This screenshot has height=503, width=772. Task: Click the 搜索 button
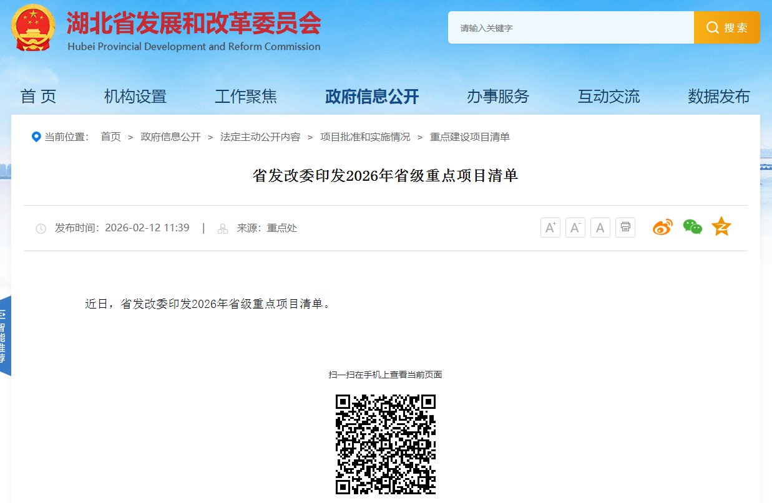(x=726, y=27)
